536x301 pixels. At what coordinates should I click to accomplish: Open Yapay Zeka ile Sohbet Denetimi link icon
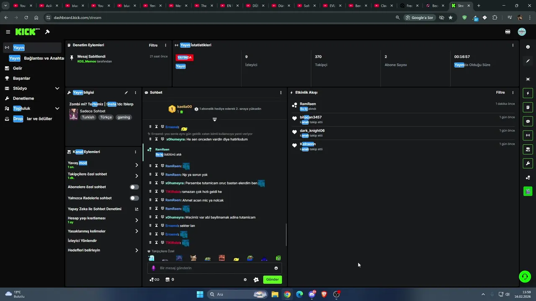pos(137,209)
